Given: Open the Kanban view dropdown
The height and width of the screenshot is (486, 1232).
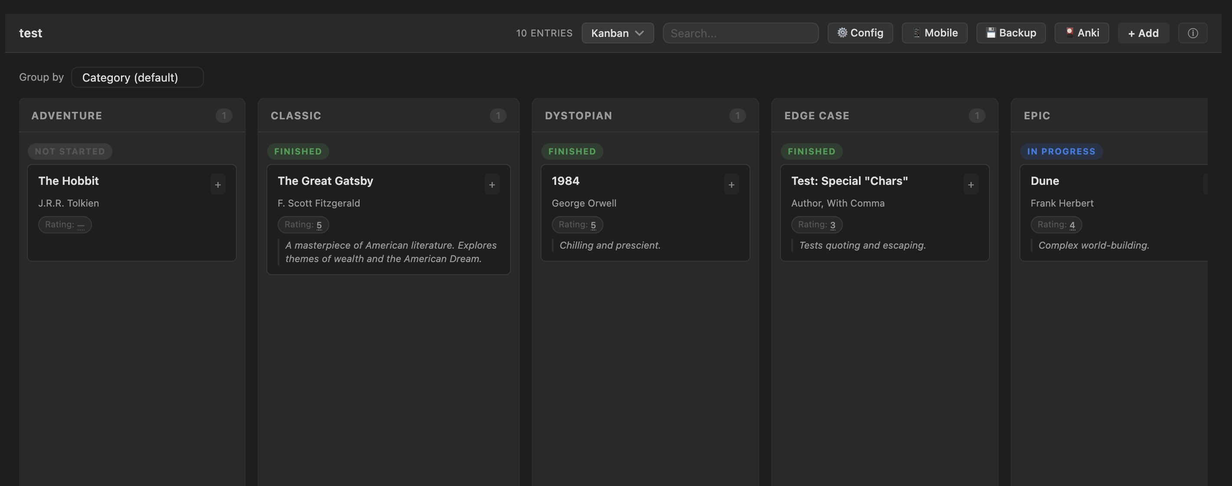Looking at the screenshot, I should 617,33.
